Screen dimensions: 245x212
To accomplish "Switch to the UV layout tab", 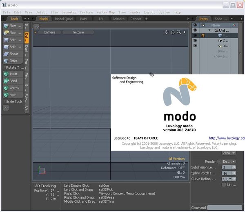I will coord(101,19).
